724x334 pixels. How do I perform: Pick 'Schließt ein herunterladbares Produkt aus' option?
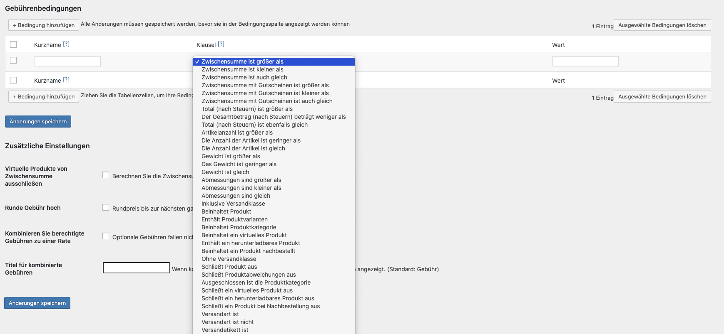[274, 298]
